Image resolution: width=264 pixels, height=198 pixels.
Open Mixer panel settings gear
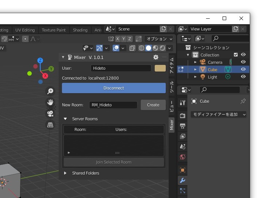tap(156, 57)
